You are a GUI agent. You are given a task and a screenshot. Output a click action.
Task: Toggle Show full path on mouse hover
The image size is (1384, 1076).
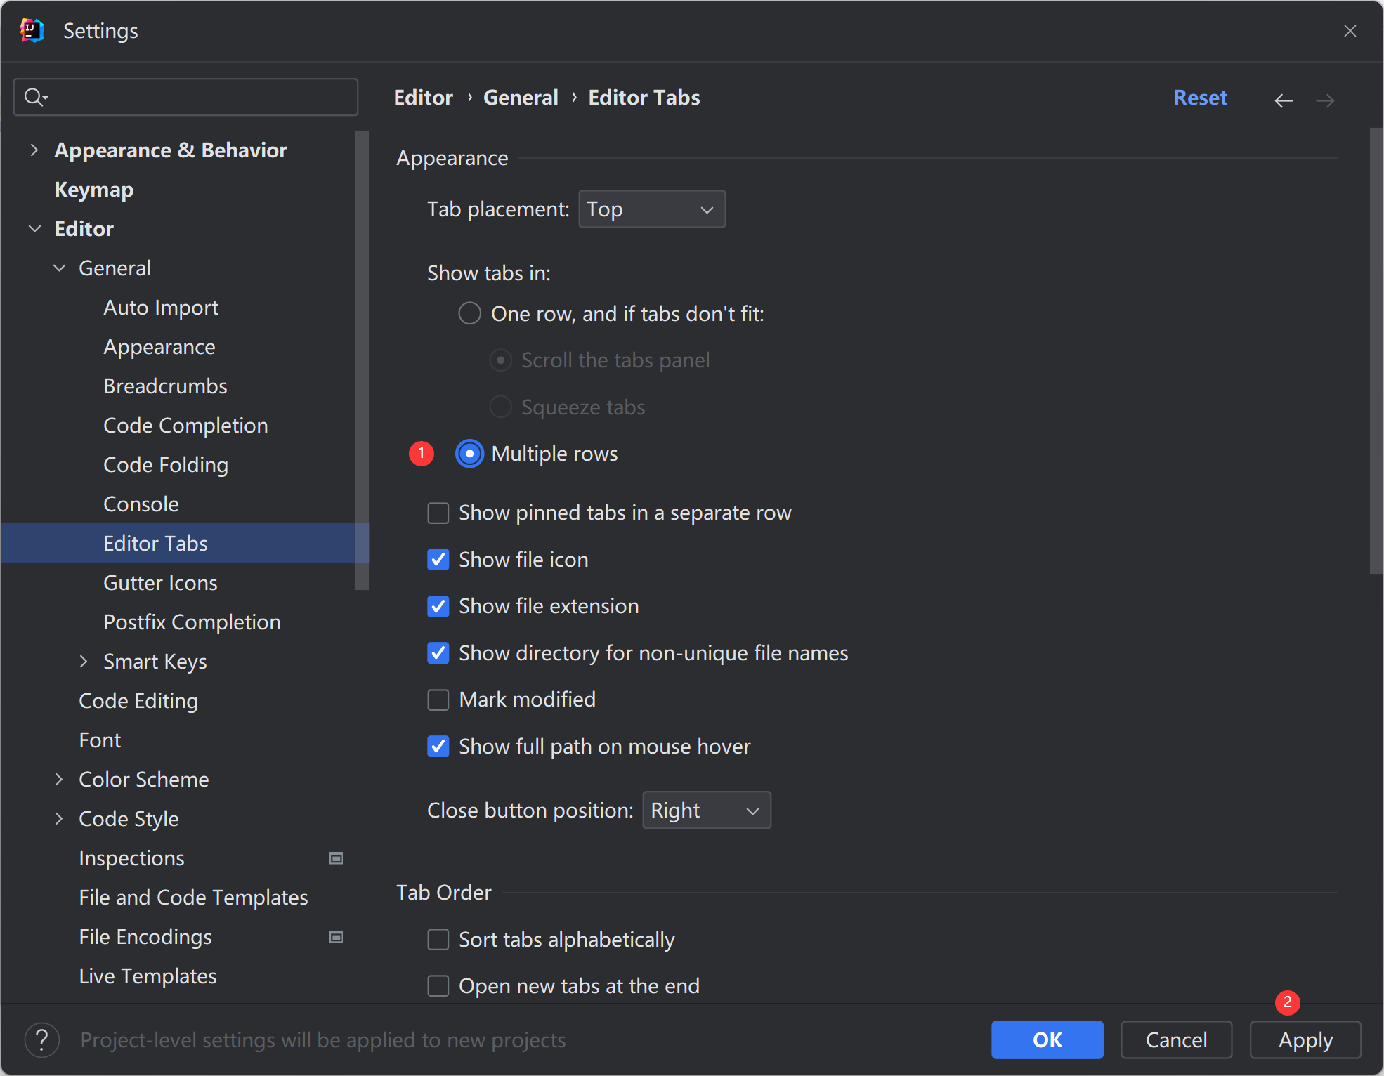pyautogui.click(x=438, y=747)
